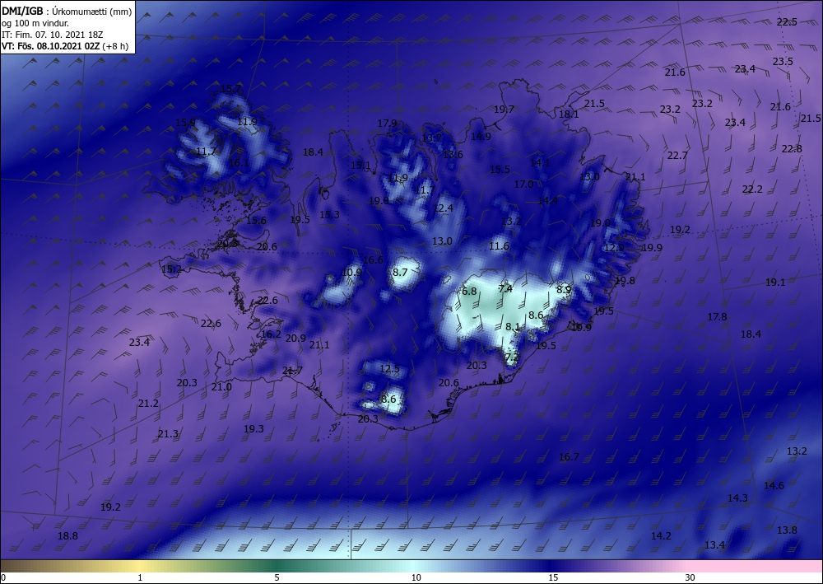Click the 15.9 reading in the Westfjords
823x584 pixels.
tap(185, 123)
